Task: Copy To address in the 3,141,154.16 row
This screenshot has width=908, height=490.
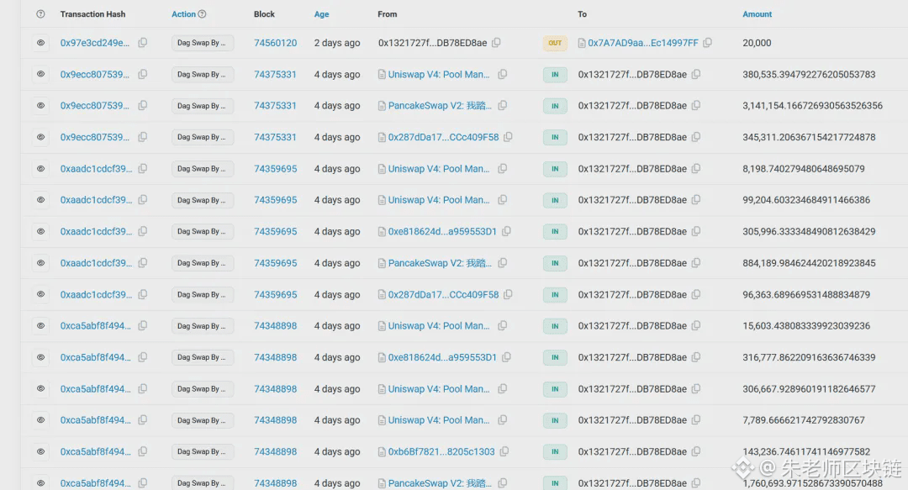Action: pos(696,105)
